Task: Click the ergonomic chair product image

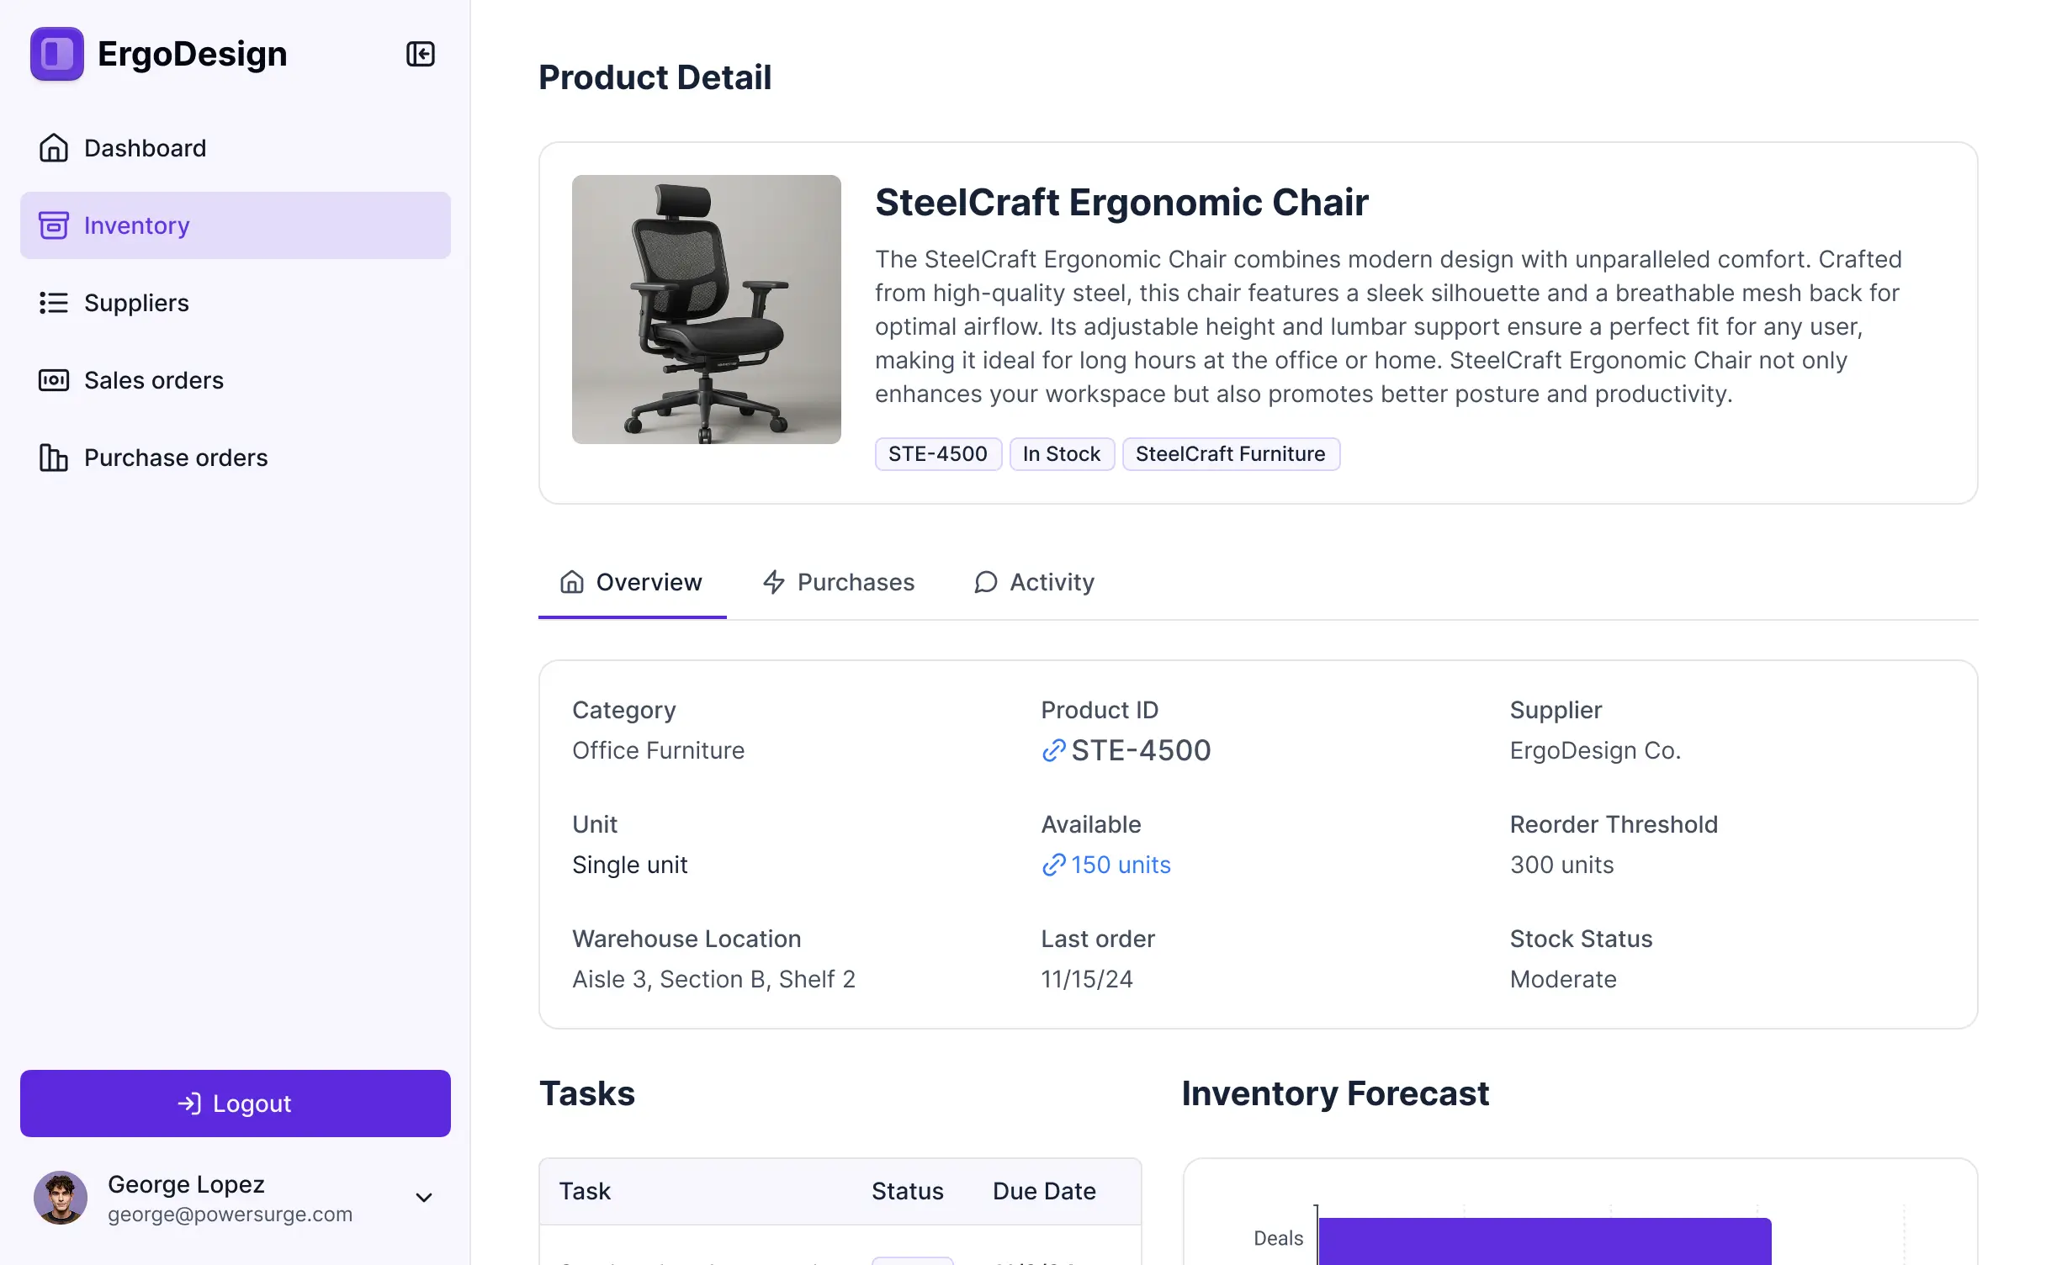Action: tap(706, 310)
